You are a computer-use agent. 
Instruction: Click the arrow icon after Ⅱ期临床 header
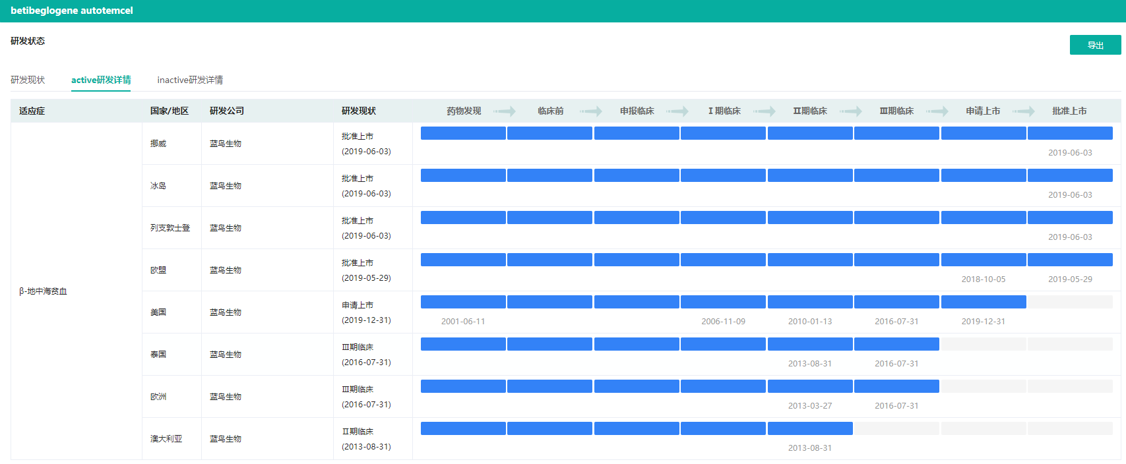coord(851,111)
